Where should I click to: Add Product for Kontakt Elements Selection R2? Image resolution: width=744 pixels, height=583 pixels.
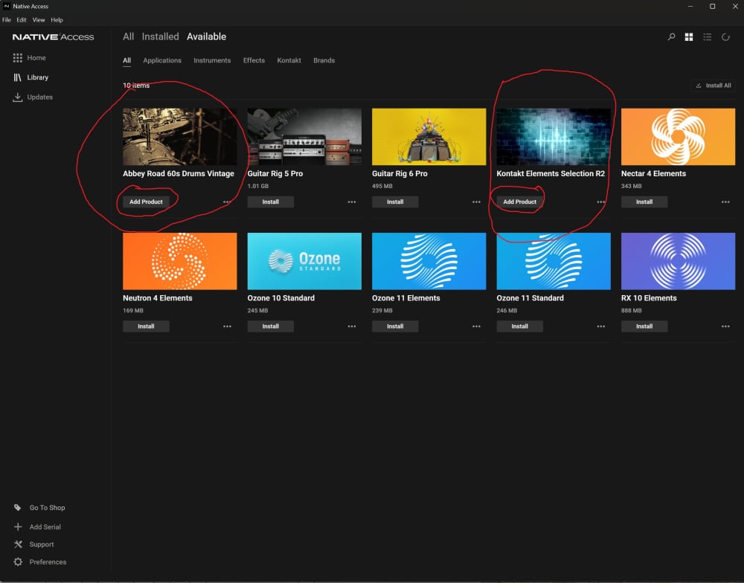pyautogui.click(x=519, y=202)
